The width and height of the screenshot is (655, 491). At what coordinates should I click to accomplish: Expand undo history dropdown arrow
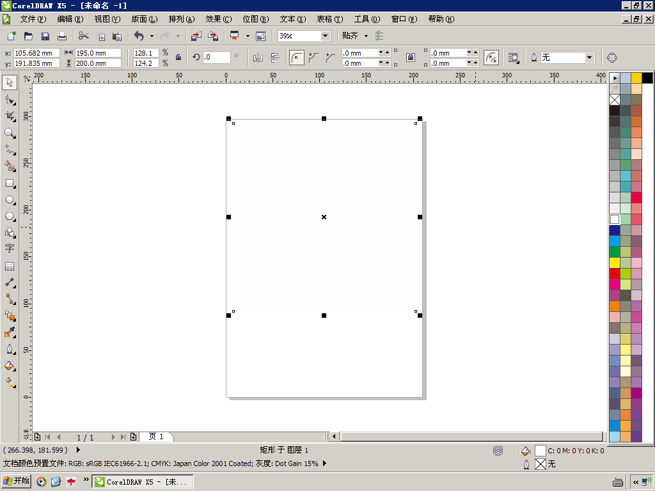(x=152, y=36)
